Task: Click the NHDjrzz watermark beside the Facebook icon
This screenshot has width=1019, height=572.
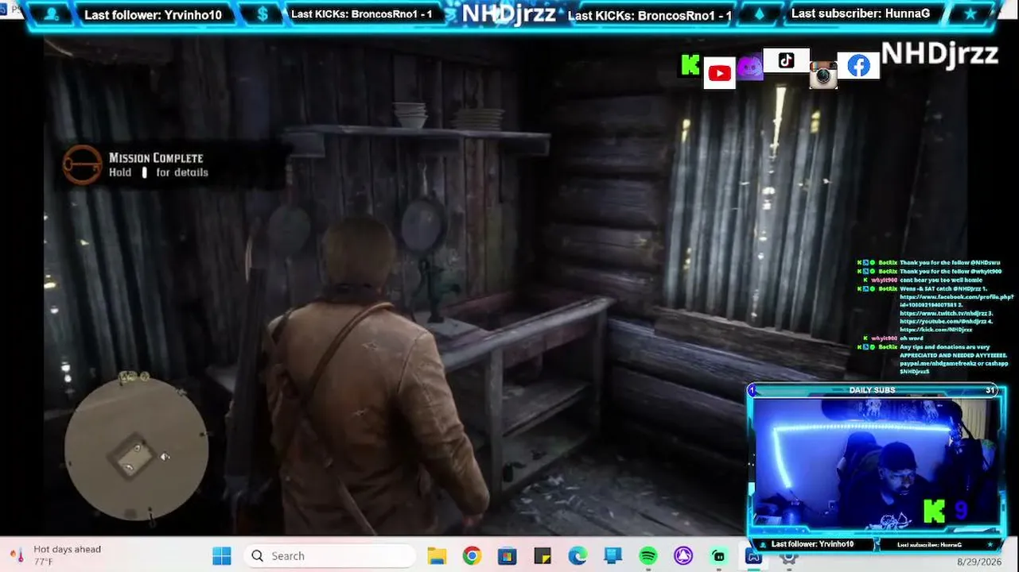Action: [939, 54]
